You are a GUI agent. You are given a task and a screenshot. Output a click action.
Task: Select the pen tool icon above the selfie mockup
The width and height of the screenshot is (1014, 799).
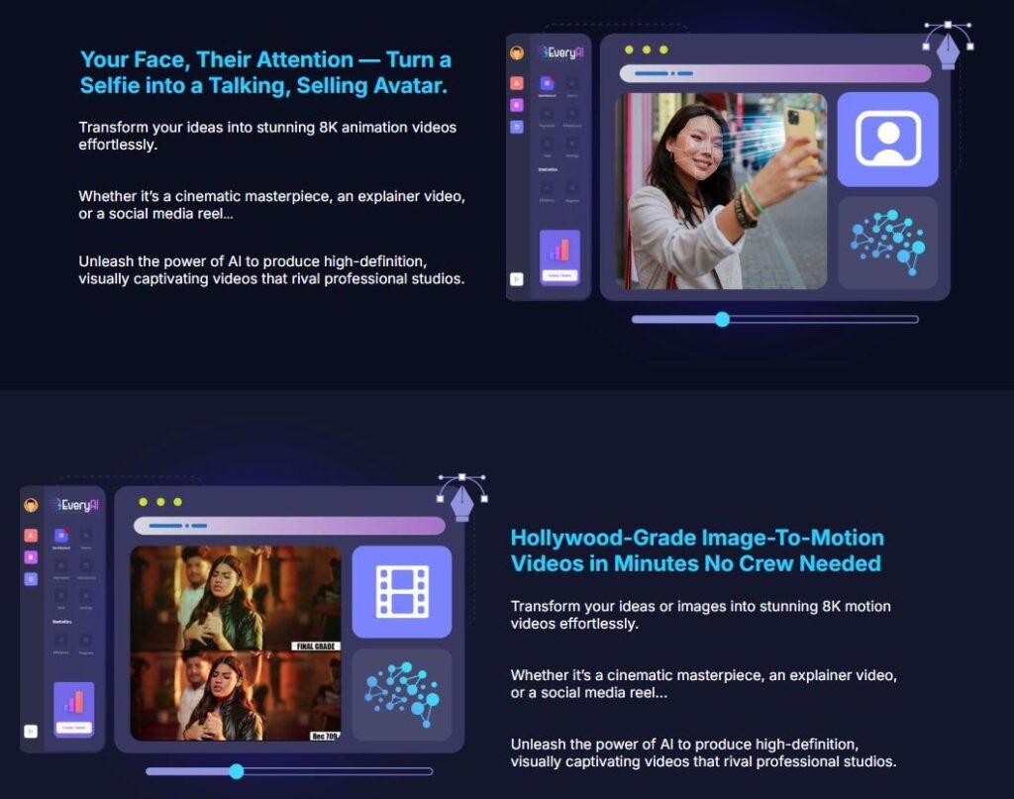pos(949,44)
